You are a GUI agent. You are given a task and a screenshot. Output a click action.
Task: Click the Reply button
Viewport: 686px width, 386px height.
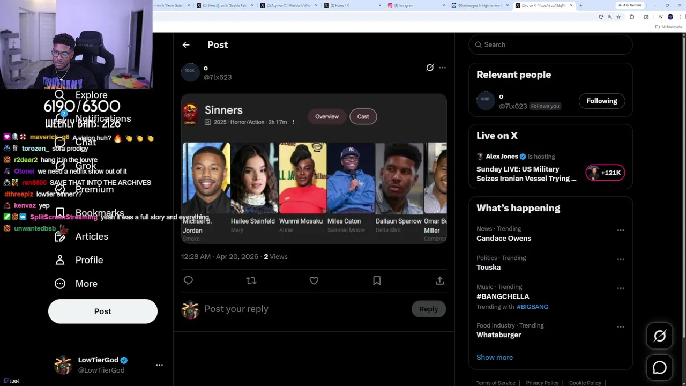coord(428,309)
